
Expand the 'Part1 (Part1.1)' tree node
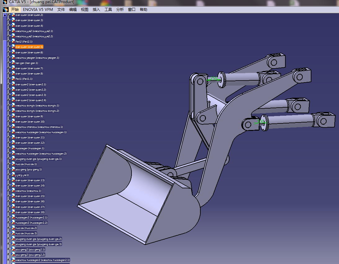coord(9,79)
